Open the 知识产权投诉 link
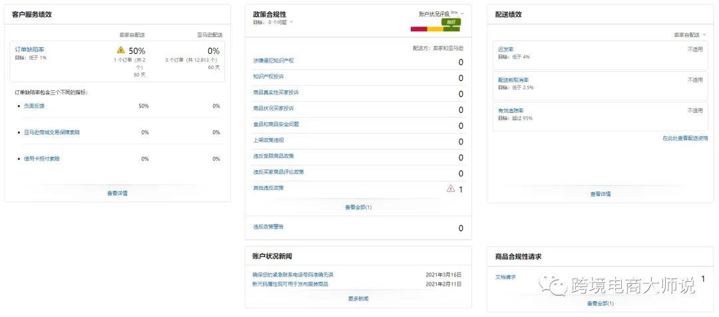Viewport: 719px width, 317px height. 268,76
